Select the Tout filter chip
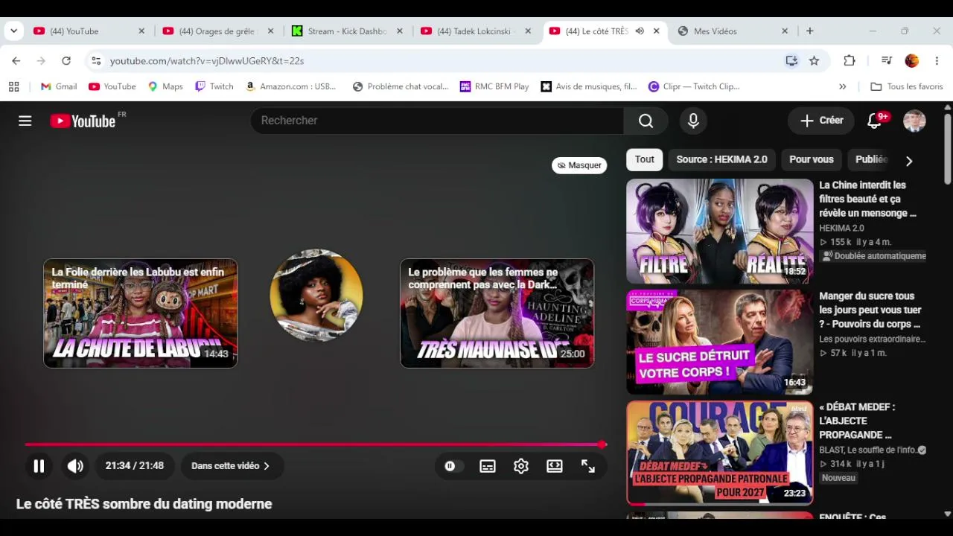The height and width of the screenshot is (536, 953). (645, 159)
